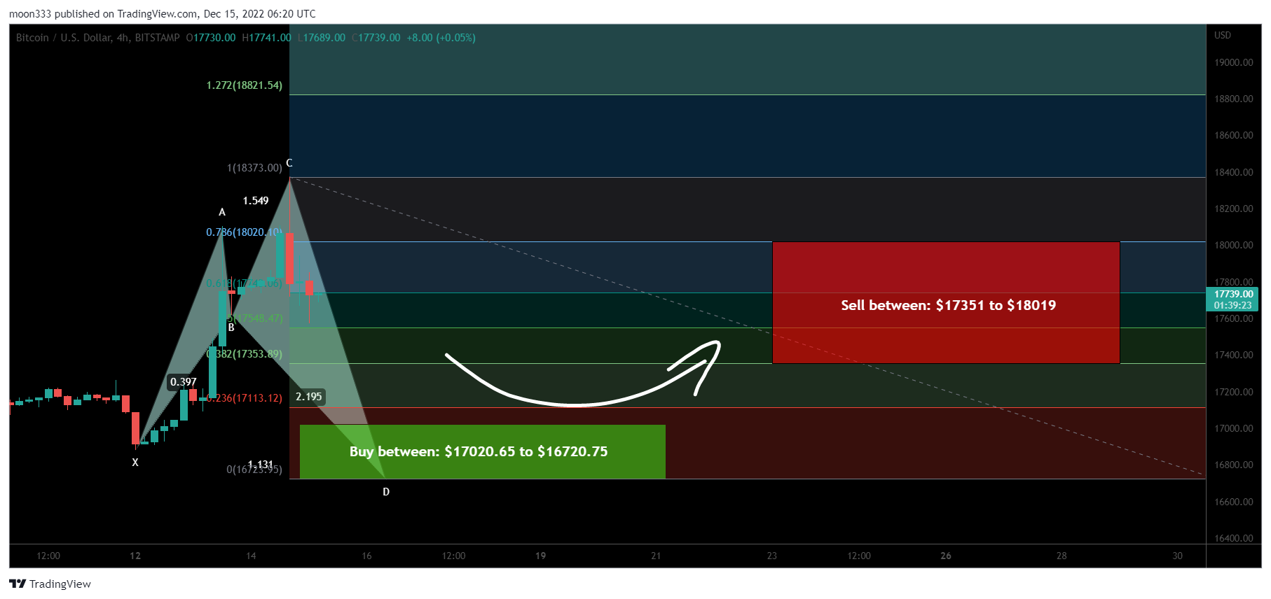The image size is (1271, 599).
Task: Click the 1.131 ratio label
Action: click(261, 465)
